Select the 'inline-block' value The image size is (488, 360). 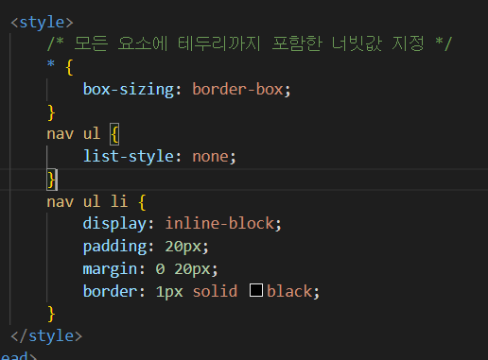(219, 223)
